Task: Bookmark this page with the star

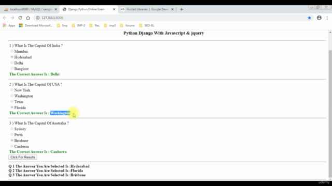Action: 309,18
